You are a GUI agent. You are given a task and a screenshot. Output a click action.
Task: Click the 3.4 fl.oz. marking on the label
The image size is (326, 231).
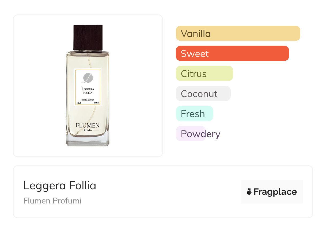coord(97,103)
